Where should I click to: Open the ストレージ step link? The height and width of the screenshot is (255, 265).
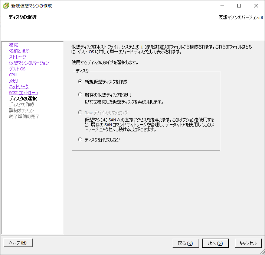[17, 57]
